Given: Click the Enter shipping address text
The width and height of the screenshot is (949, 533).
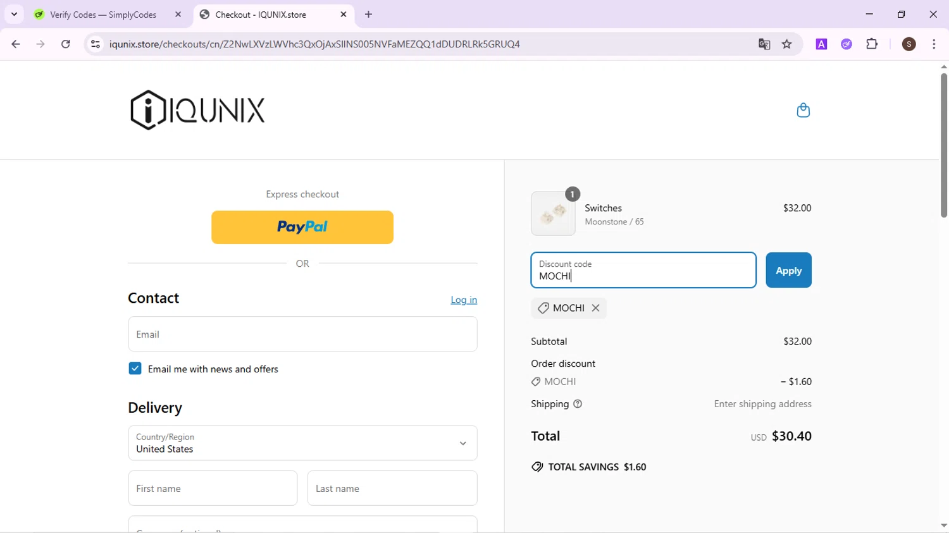Looking at the screenshot, I should [x=762, y=404].
